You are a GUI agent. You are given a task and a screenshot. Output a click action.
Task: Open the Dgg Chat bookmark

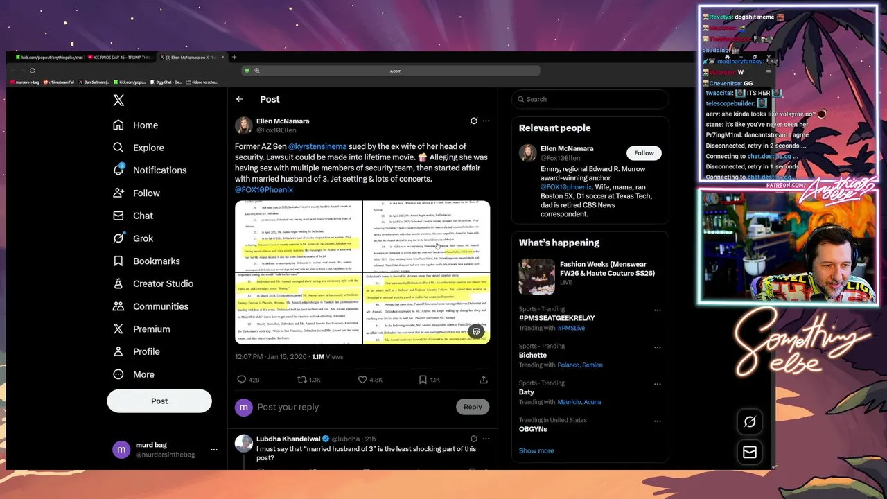click(x=166, y=82)
